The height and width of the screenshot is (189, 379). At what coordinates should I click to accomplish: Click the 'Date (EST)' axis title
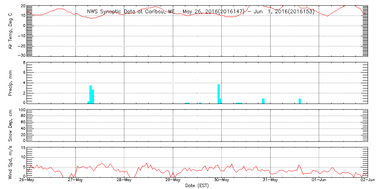coord(197,186)
